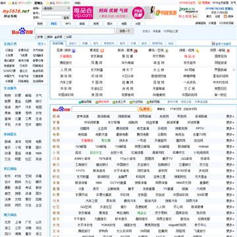Select the fourth search-type radio button
This screenshot has height=237, width=237.
pyautogui.click(x=65, y=38)
